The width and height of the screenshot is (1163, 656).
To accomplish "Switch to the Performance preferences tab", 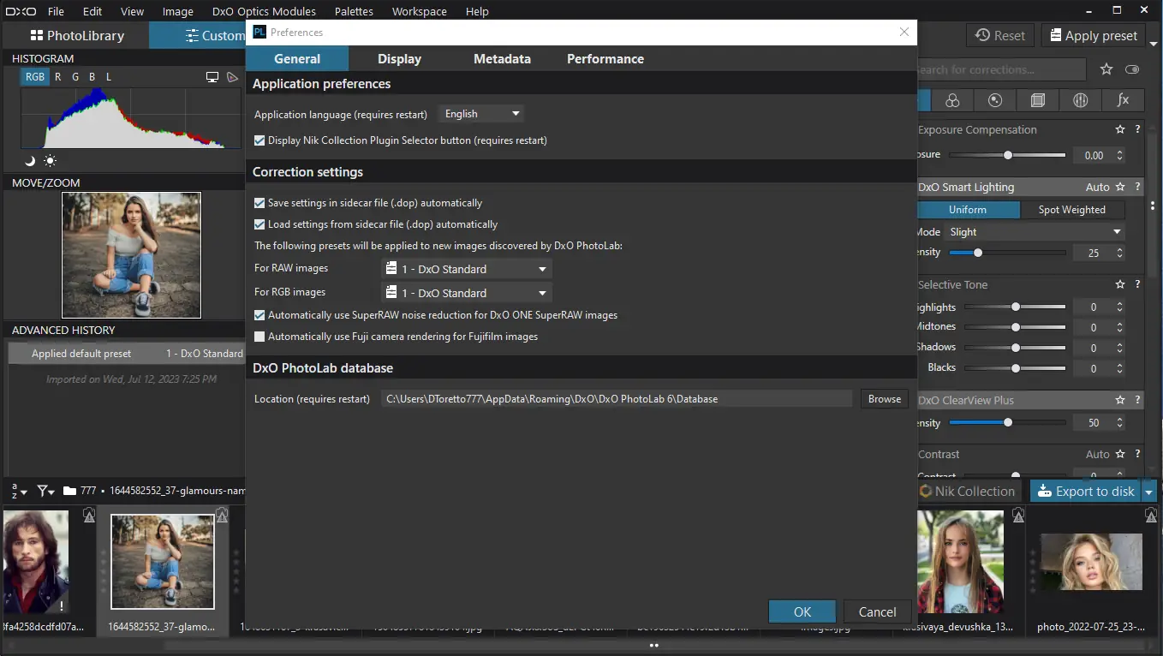I will [x=605, y=59].
